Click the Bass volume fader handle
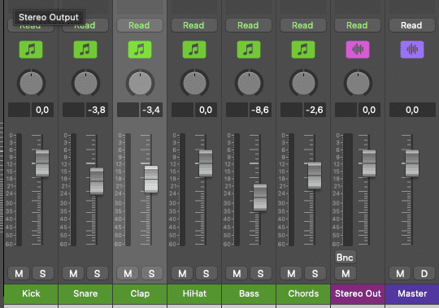This screenshot has height=308, width=439. click(x=260, y=197)
